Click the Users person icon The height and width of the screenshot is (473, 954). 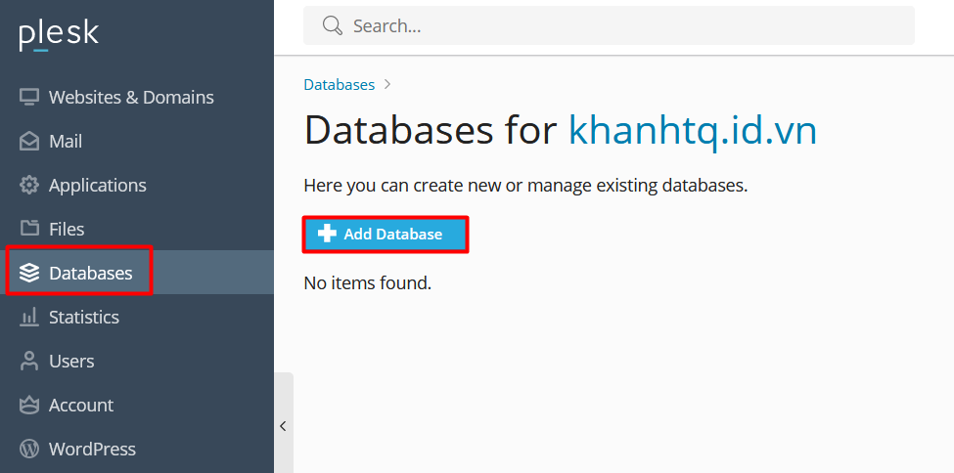tap(29, 361)
